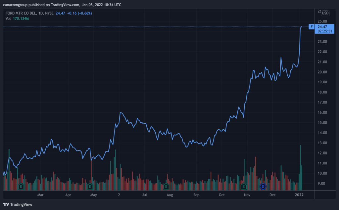
Task: Click the 15.00 price axis label
Action: point(322,123)
